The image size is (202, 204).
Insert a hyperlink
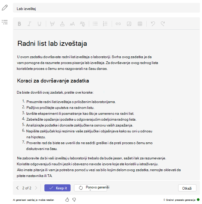click(x=118, y=24)
